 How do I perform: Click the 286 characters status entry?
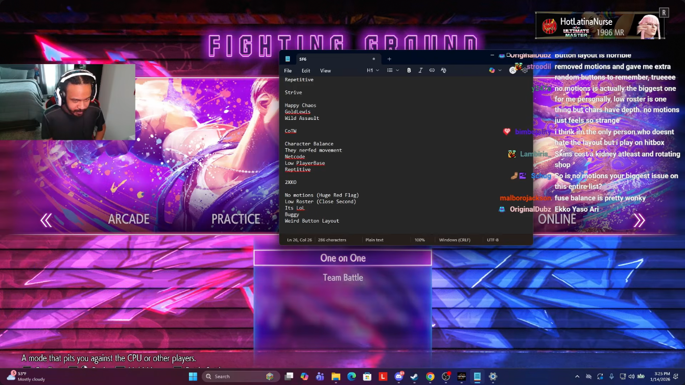pyautogui.click(x=332, y=240)
